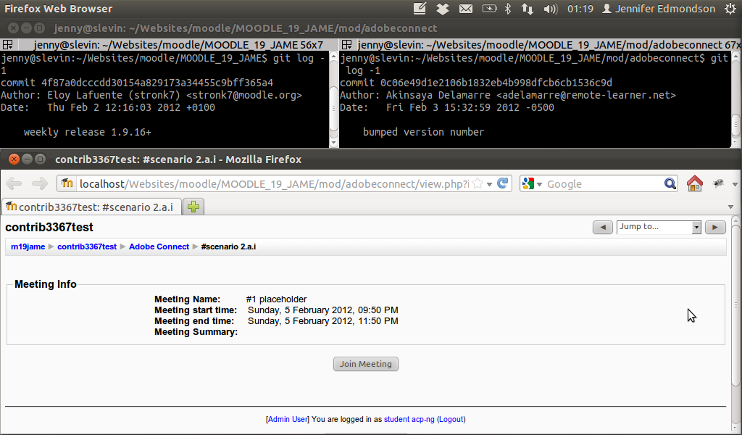This screenshot has width=742, height=435.
Task: Click the Join Meeting button
Action: 366,364
